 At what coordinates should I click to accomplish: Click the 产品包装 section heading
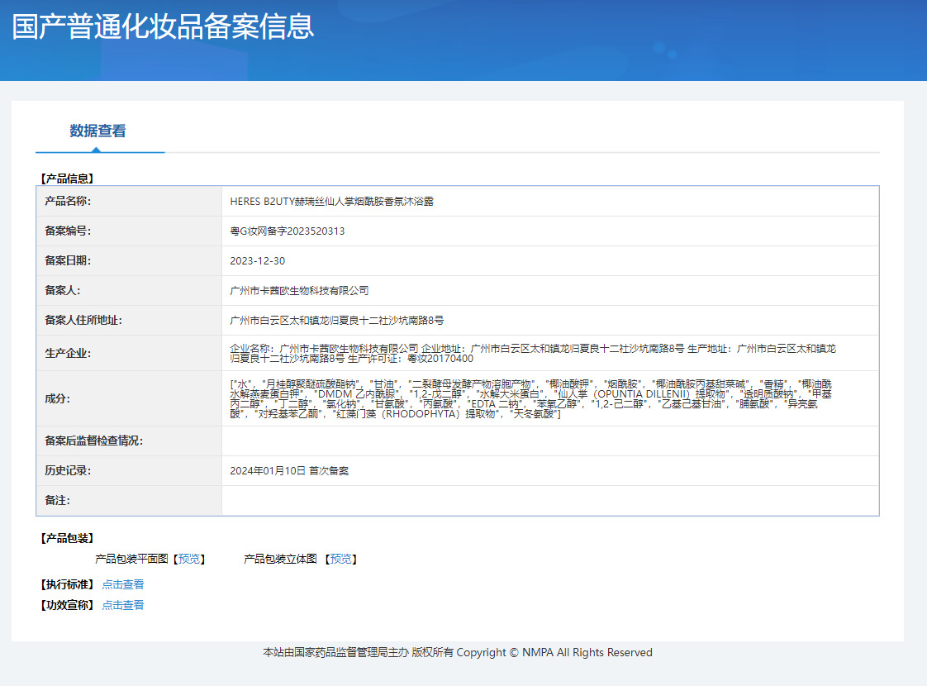click(x=67, y=538)
